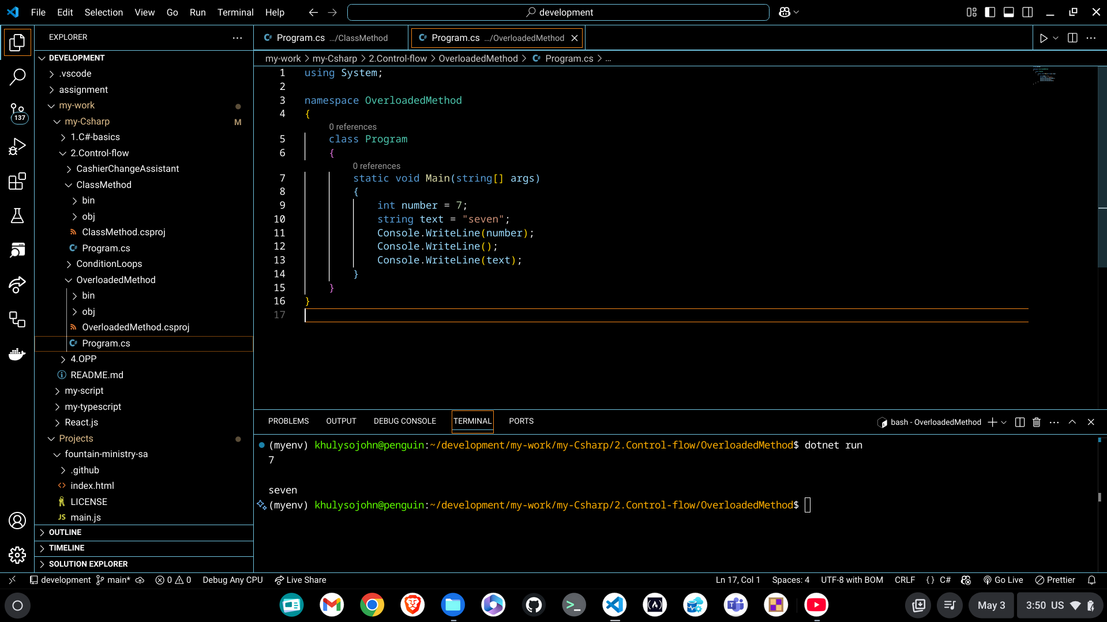This screenshot has width=1107, height=622.
Task: Change UTF-8 with BOM encoding
Action: coord(852,580)
